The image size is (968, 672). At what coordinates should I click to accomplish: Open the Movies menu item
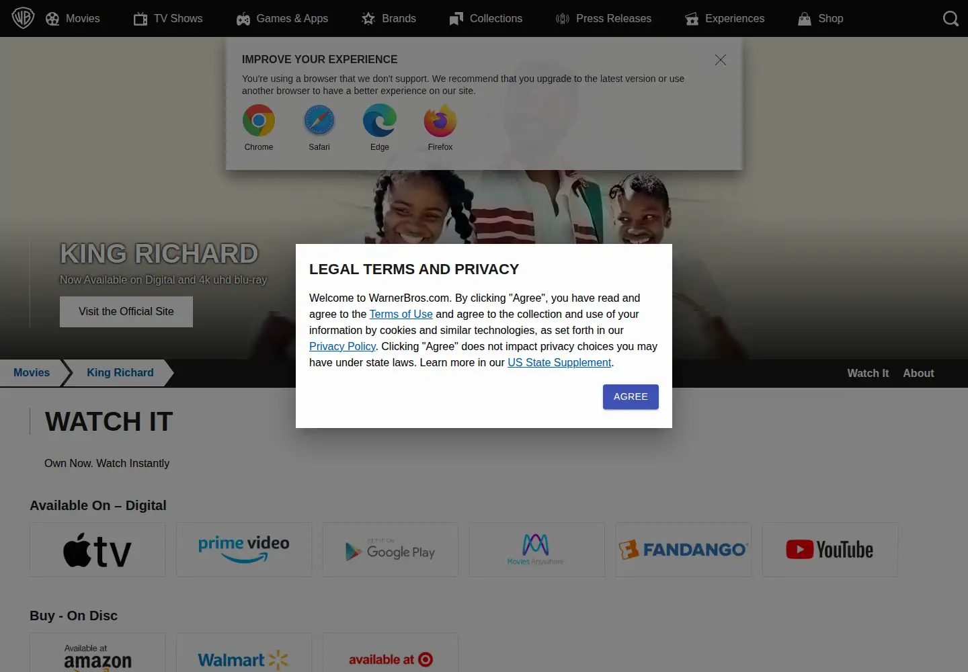(73, 19)
